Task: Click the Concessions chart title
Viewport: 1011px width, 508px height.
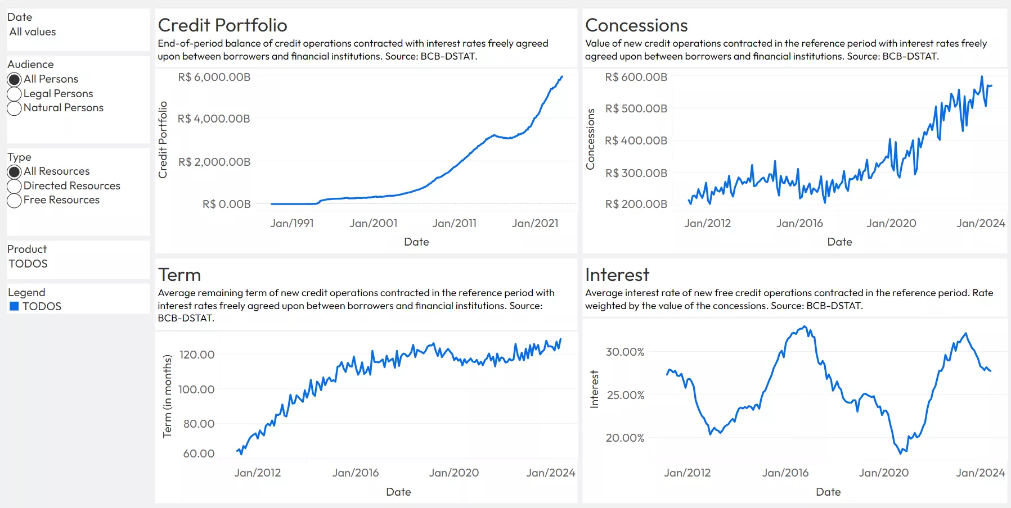Action: point(636,25)
